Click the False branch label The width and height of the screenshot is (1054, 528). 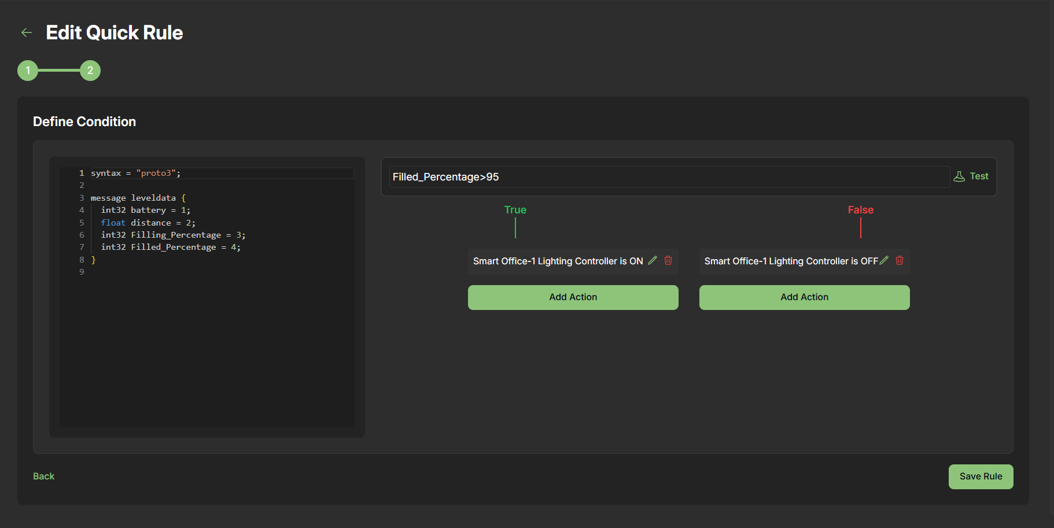[860, 209]
